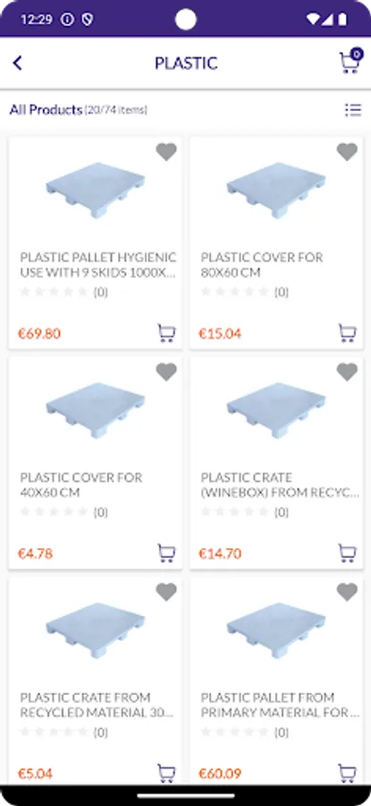Viewport: 371px width, 806px height.
Task: Favorite the Plastic Cover 80x60 cm
Action: click(x=347, y=151)
